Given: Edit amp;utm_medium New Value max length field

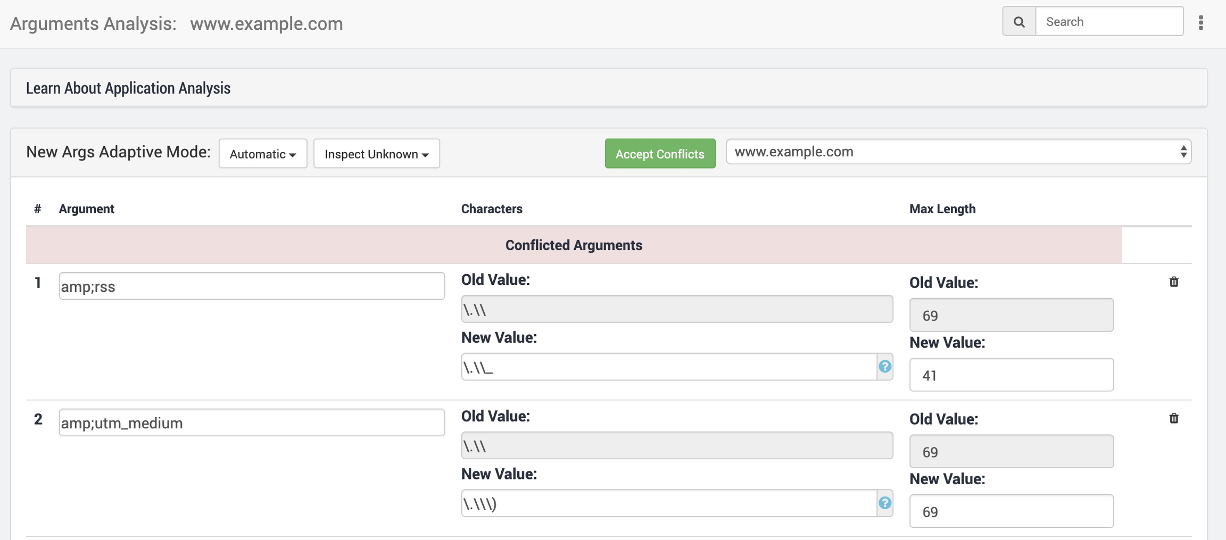Looking at the screenshot, I should coord(1011,511).
